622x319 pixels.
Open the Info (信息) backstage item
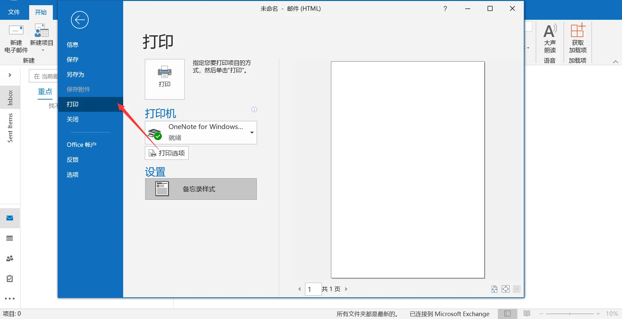73,45
